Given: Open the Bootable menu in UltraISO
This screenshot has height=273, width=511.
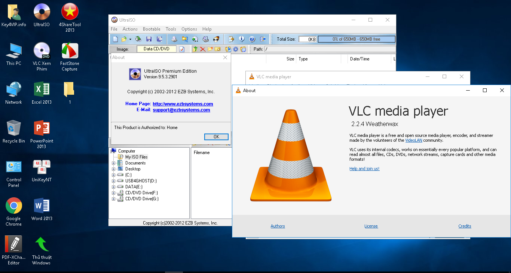Looking at the screenshot, I should pyautogui.click(x=152, y=29).
